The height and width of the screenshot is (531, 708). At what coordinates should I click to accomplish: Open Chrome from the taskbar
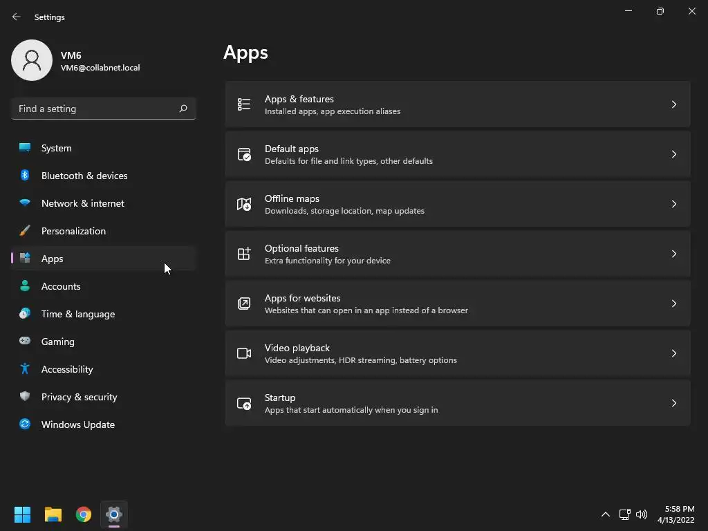pyautogui.click(x=84, y=514)
